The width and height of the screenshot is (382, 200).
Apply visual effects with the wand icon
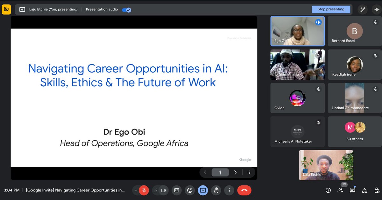point(362,9)
